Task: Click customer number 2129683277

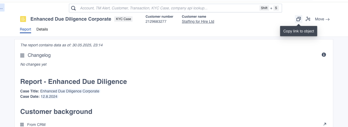Action: [x=156, y=21]
